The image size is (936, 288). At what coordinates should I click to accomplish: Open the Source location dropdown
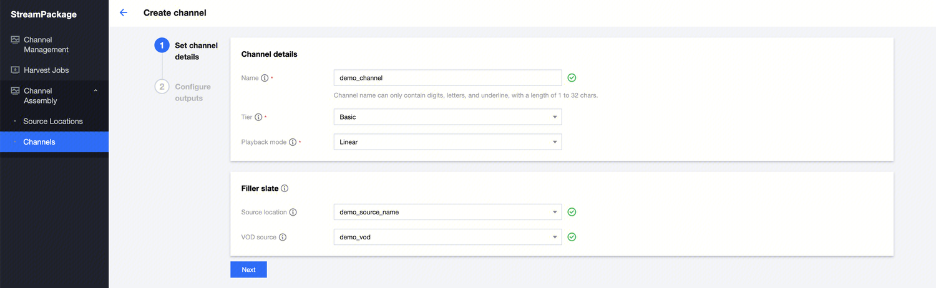click(447, 212)
